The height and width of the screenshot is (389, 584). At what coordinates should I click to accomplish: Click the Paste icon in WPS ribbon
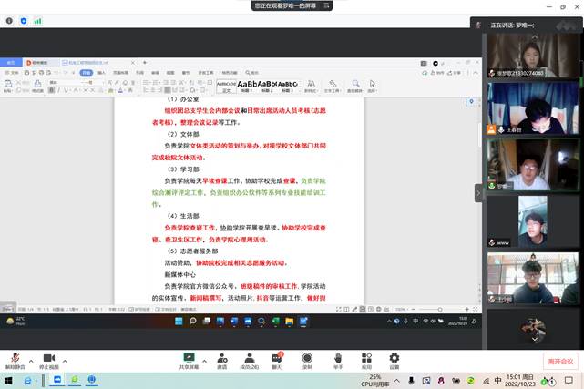(8, 86)
